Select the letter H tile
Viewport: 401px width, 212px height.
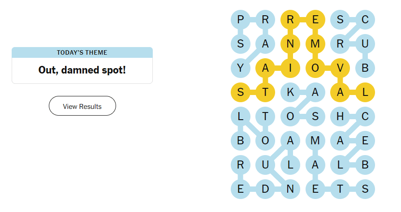[x=340, y=117]
